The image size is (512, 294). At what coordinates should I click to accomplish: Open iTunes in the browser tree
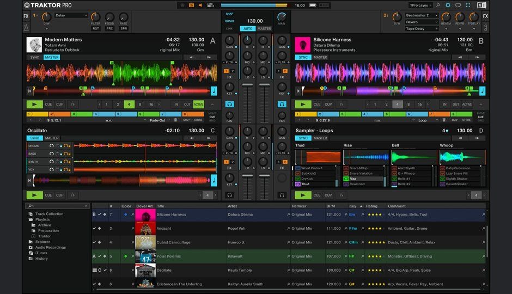point(41,253)
